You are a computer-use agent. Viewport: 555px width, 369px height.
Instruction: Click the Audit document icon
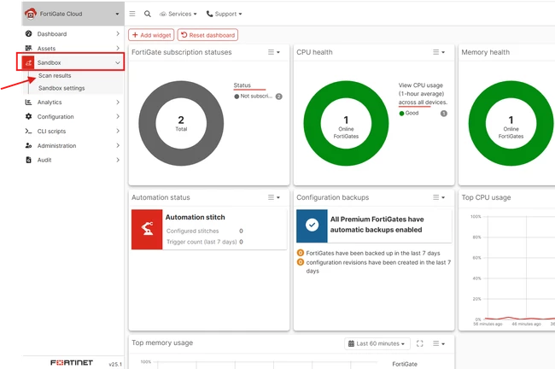coord(29,160)
